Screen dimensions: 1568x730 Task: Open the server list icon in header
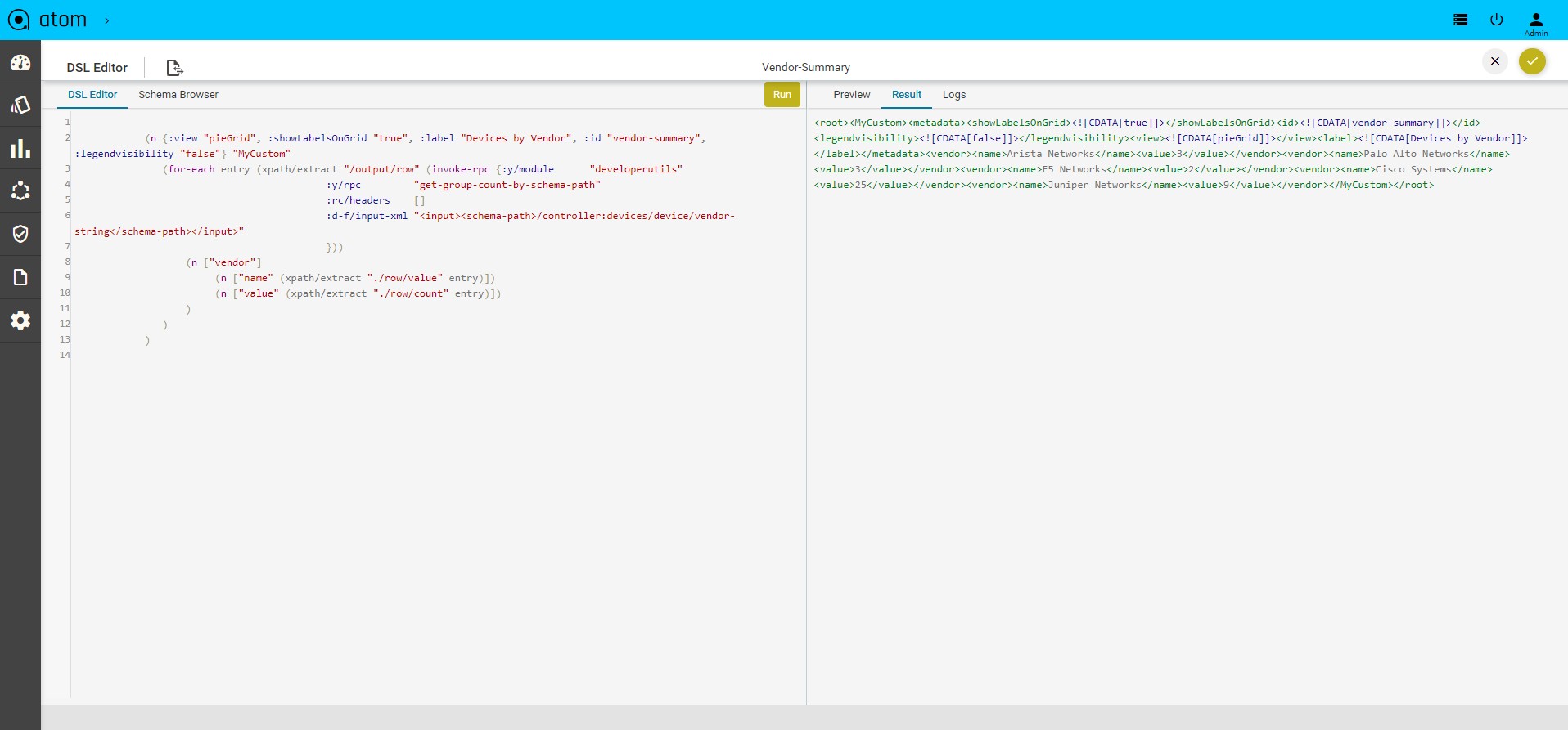(x=1460, y=20)
